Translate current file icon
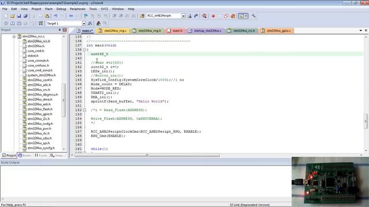This screenshot has height=207, width=369. click(6, 24)
